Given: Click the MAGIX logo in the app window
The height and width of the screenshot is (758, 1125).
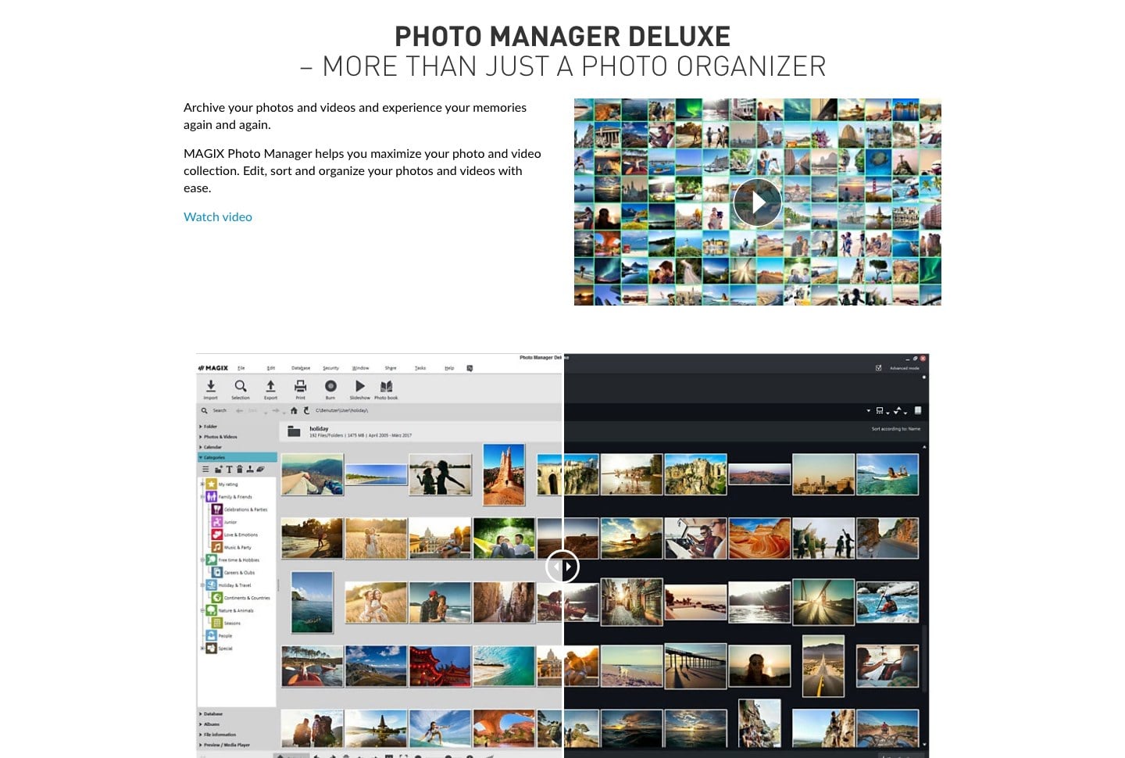Looking at the screenshot, I should click(x=213, y=368).
